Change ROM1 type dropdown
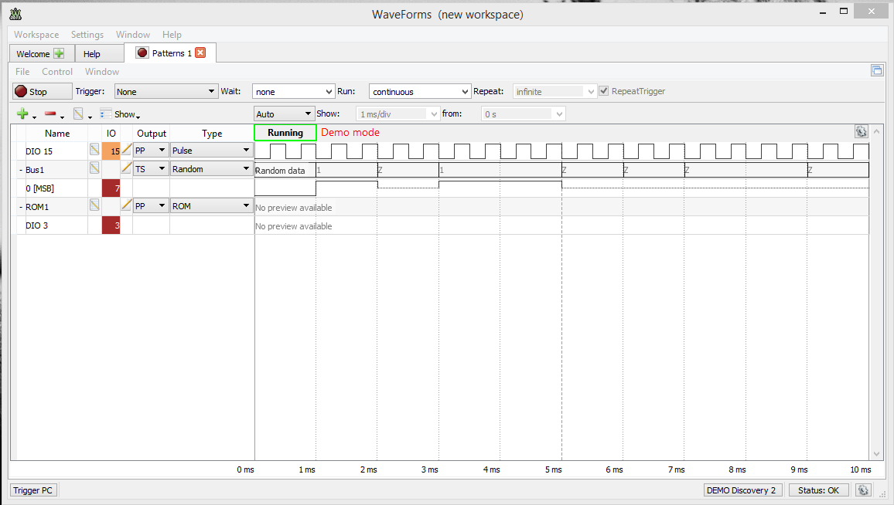Viewport: 894px width, 505px height. pos(212,206)
